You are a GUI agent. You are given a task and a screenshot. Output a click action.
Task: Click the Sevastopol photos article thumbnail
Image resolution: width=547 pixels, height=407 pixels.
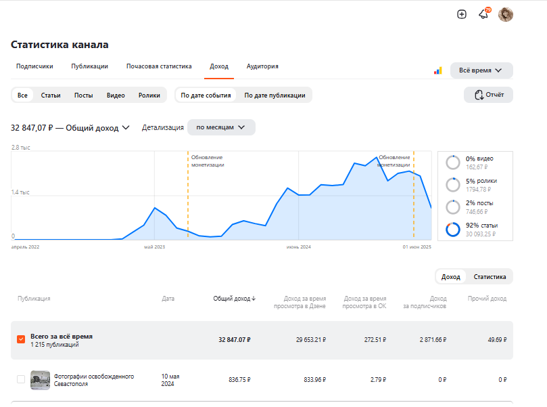click(x=41, y=380)
